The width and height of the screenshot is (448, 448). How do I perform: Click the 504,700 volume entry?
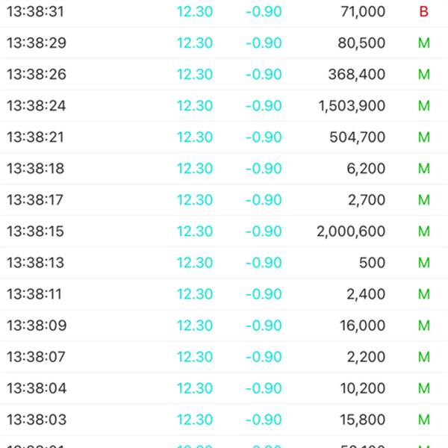(356, 137)
